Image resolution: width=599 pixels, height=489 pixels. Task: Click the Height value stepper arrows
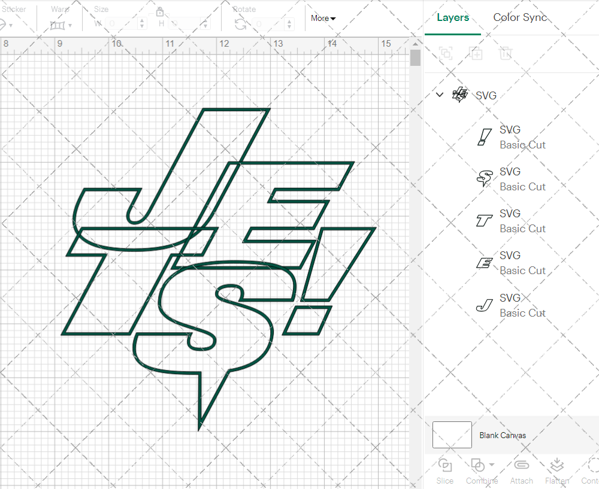click(205, 24)
